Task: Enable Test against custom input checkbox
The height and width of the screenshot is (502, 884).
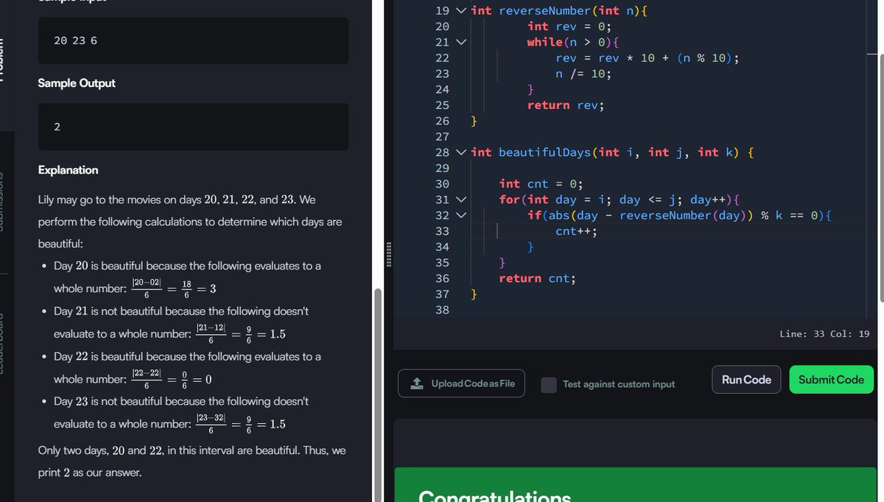Action: [x=549, y=384]
